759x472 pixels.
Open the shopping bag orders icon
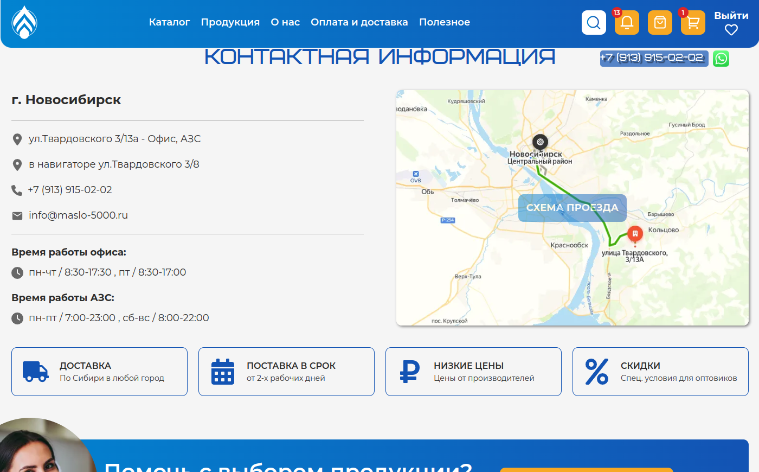(660, 22)
